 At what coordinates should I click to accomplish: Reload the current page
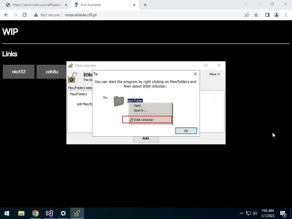pos(25,15)
